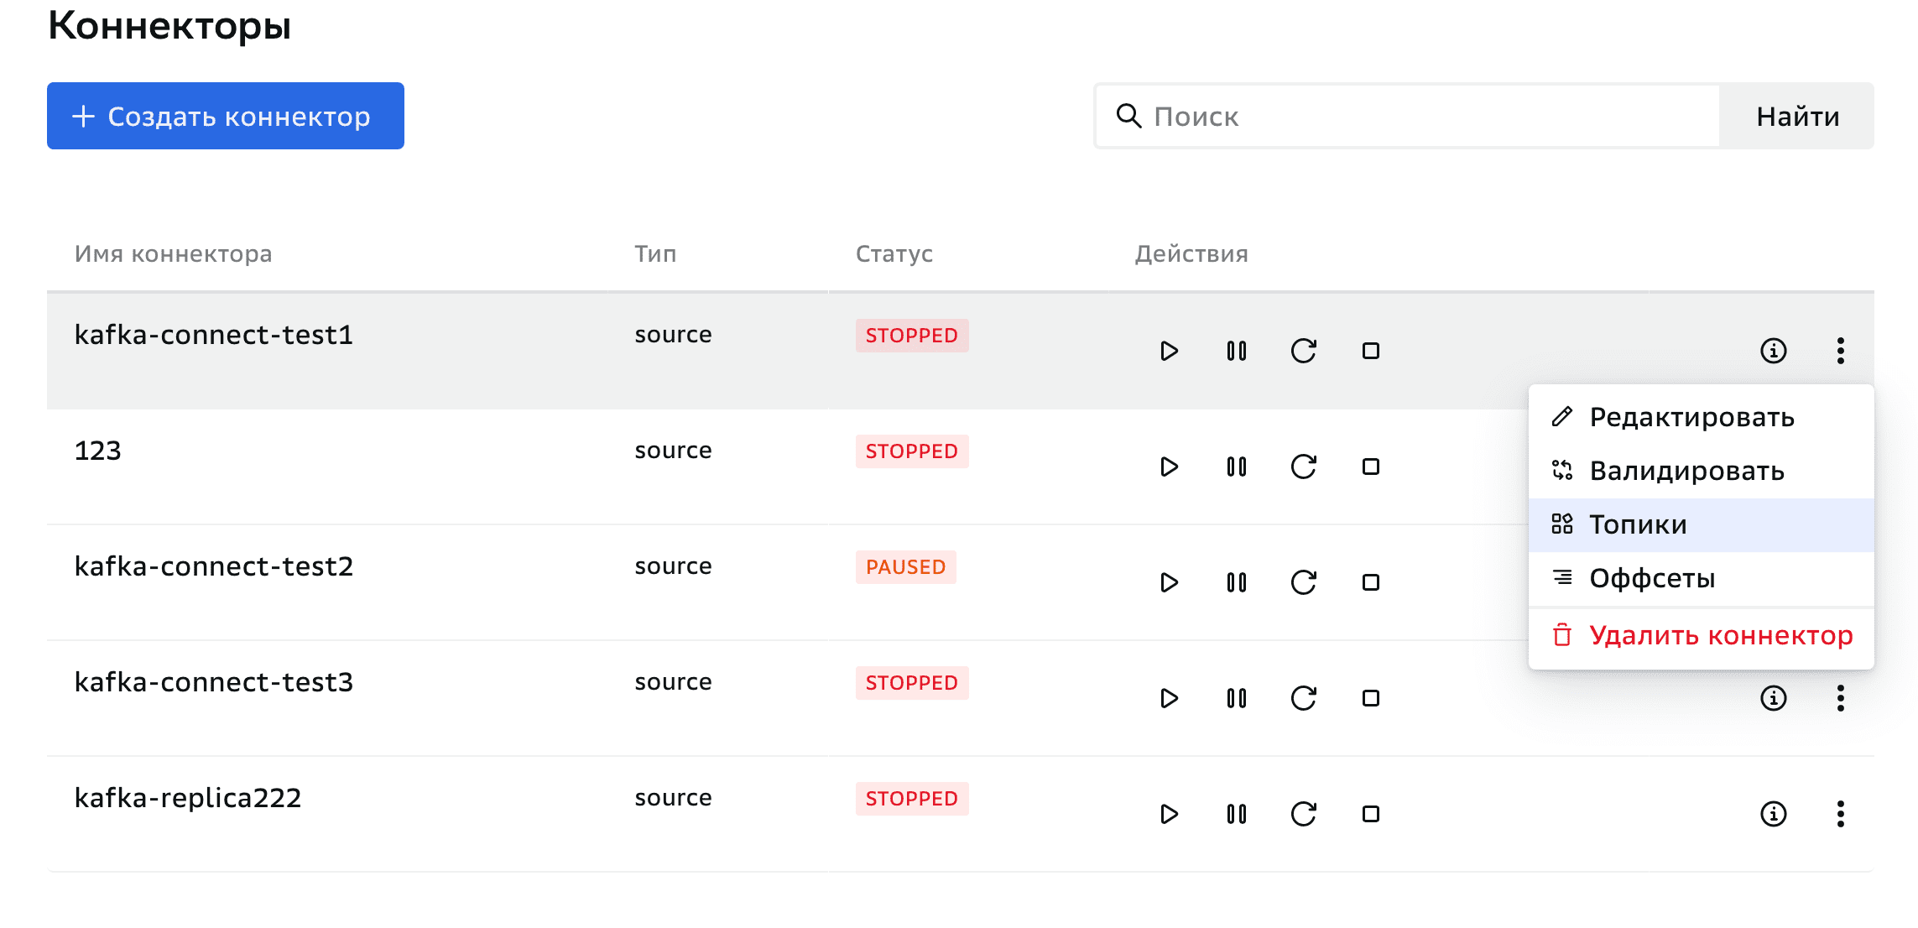Open info for kafka-replica222 connector
Screen dimensions: 1918x928
point(1773,814)
